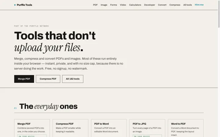Open the Compress nav item
This screenshot has width=220, height=137.
[x=175, y=5]
